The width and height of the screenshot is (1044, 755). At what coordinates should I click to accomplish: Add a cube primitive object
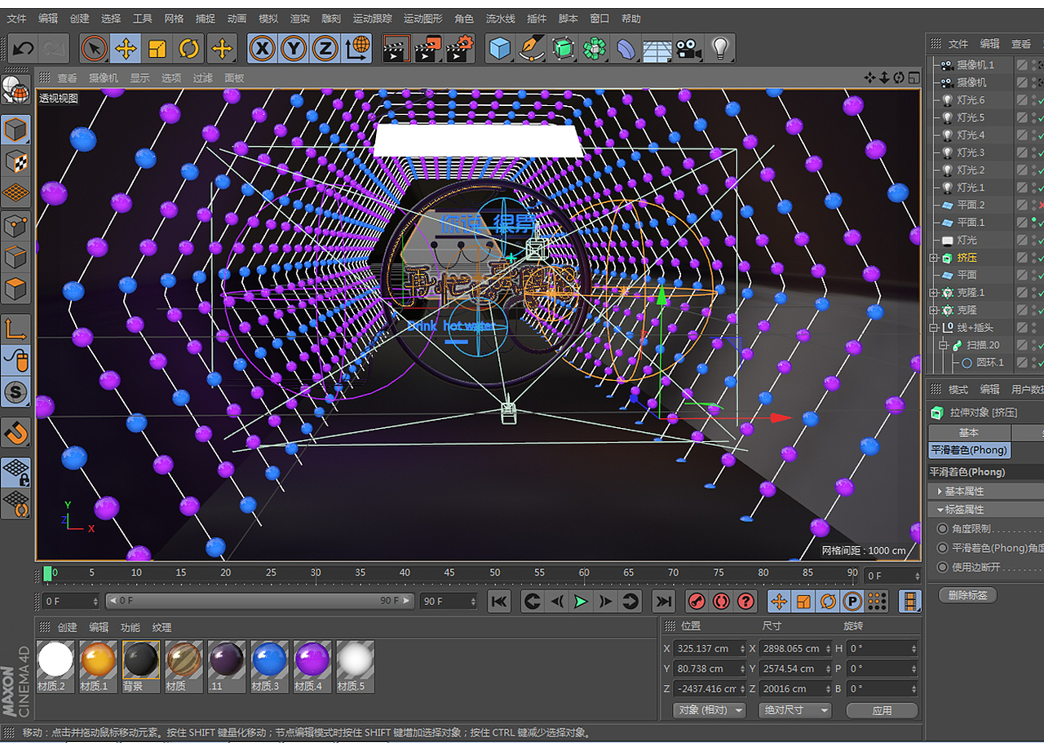[500, 49]
